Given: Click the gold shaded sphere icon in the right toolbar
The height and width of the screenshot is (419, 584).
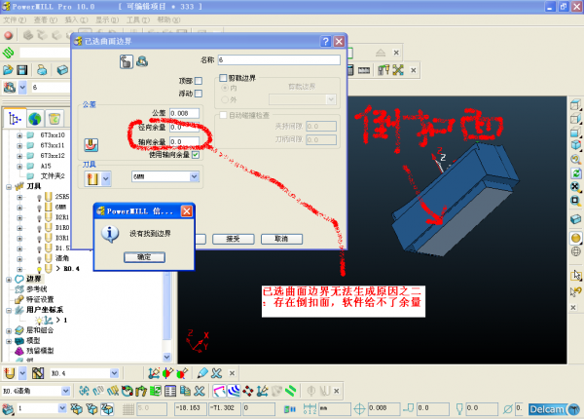Looking at the screenshot, I should (x=575, y=238).
